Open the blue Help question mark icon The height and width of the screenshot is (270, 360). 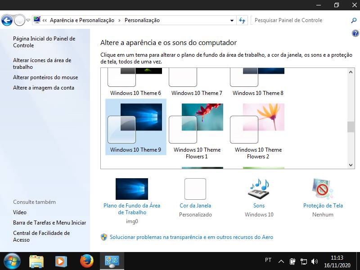[x=355, y=33]
